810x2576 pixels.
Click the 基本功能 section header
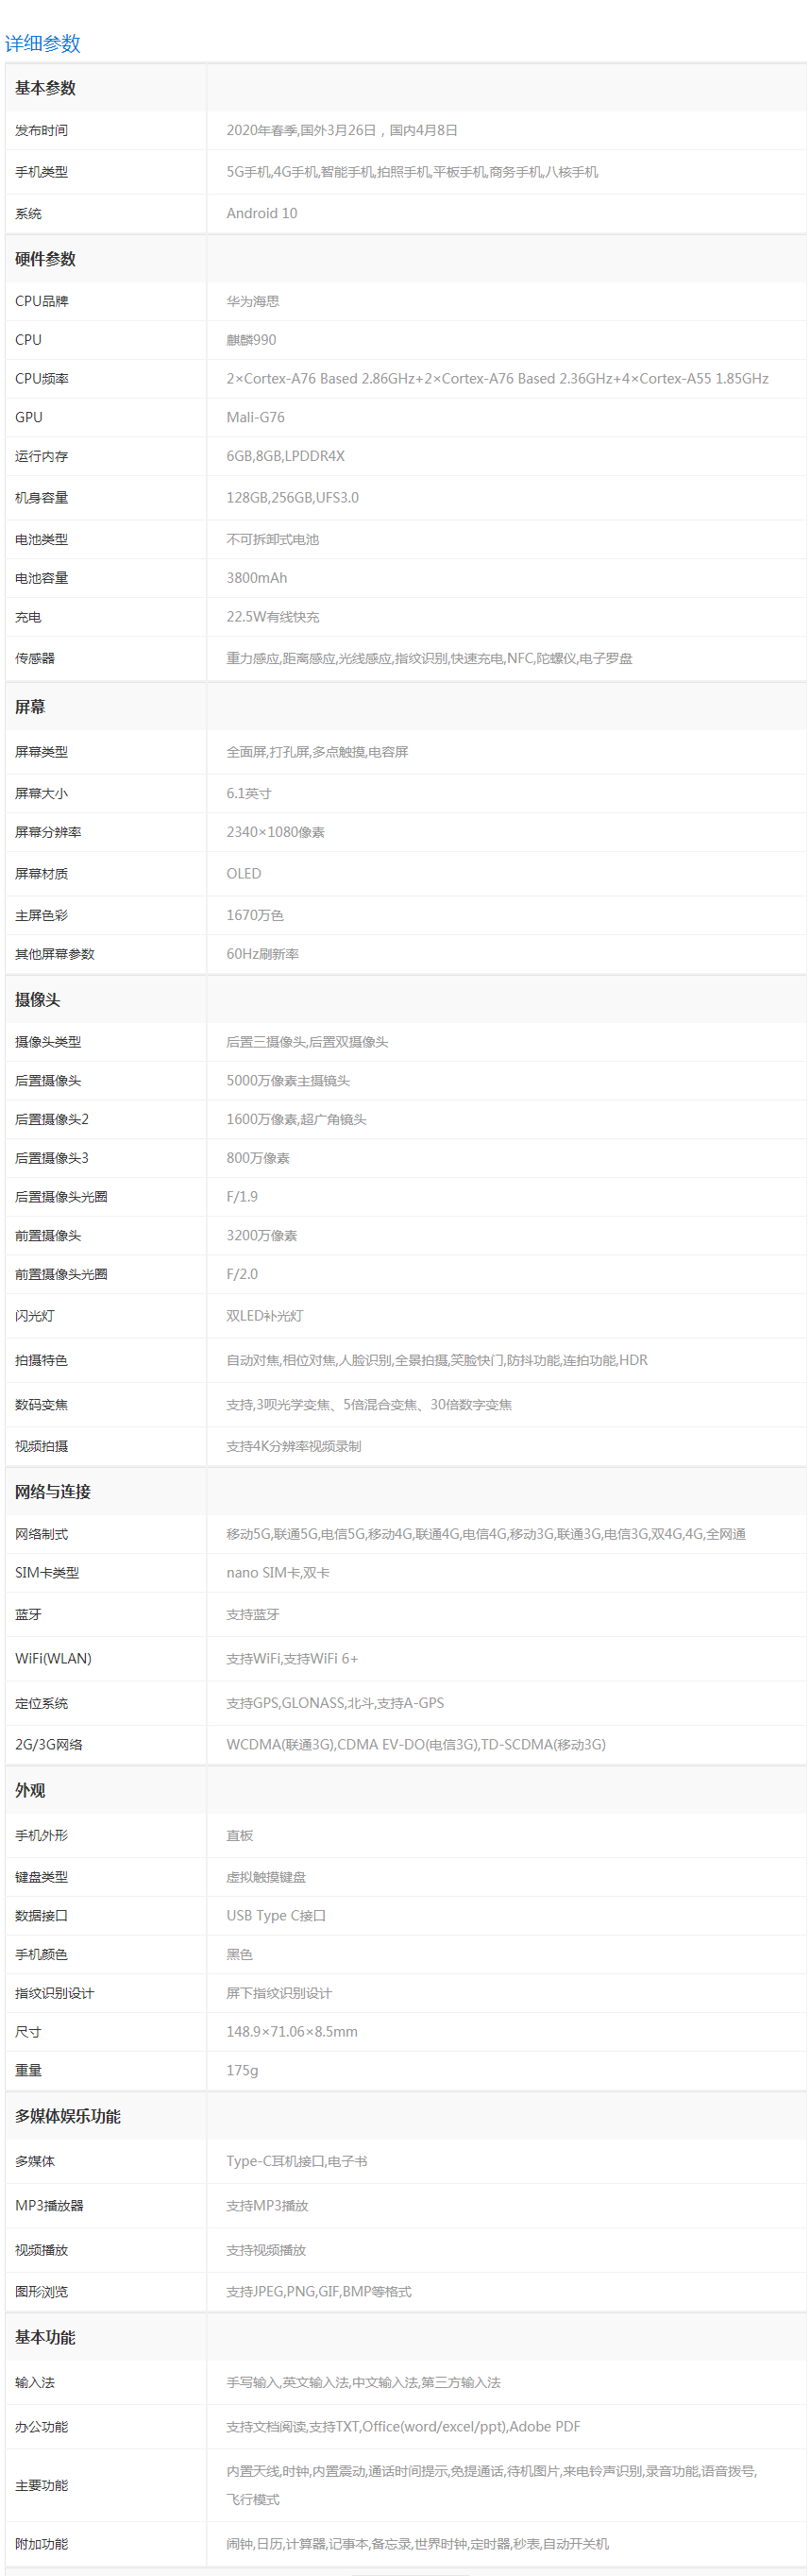(45, 2338)
